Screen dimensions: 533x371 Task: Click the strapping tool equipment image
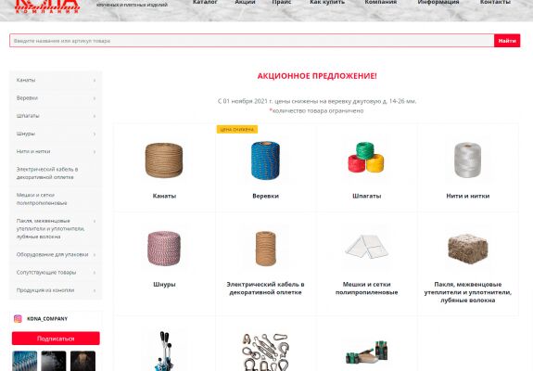click(x=164, y=352)
